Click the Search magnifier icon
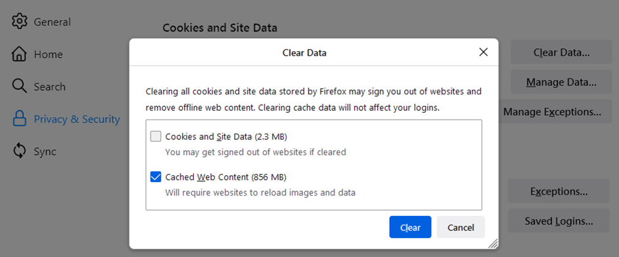This screenshot has width=619, height=257. click(20, 87)
